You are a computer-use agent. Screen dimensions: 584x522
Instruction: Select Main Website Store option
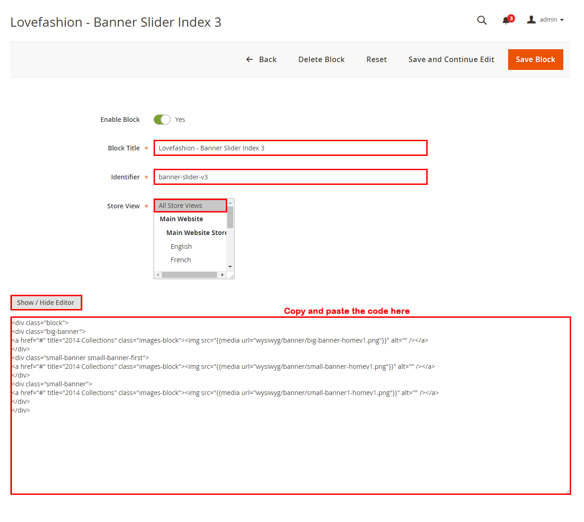point(190,233)
